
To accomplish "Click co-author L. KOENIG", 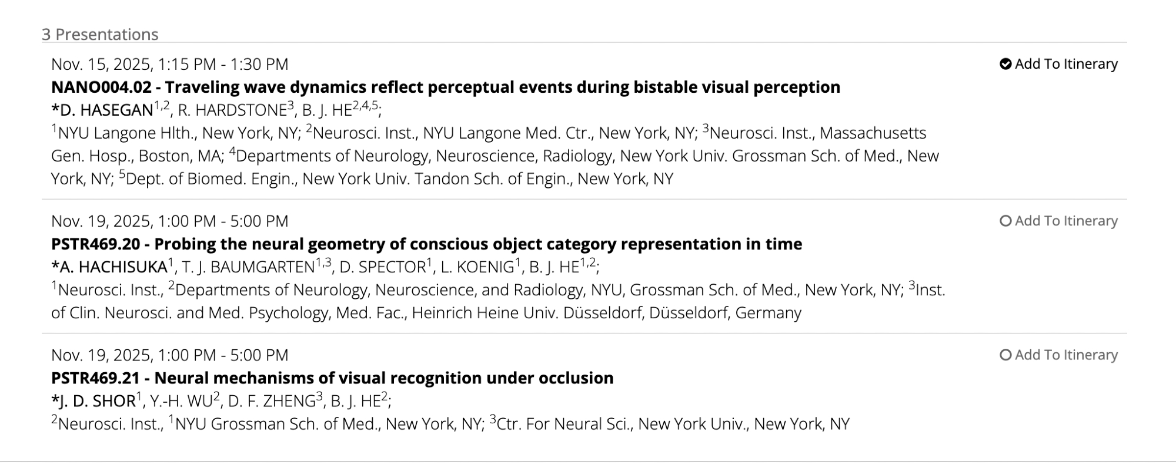I will [477, 267].
